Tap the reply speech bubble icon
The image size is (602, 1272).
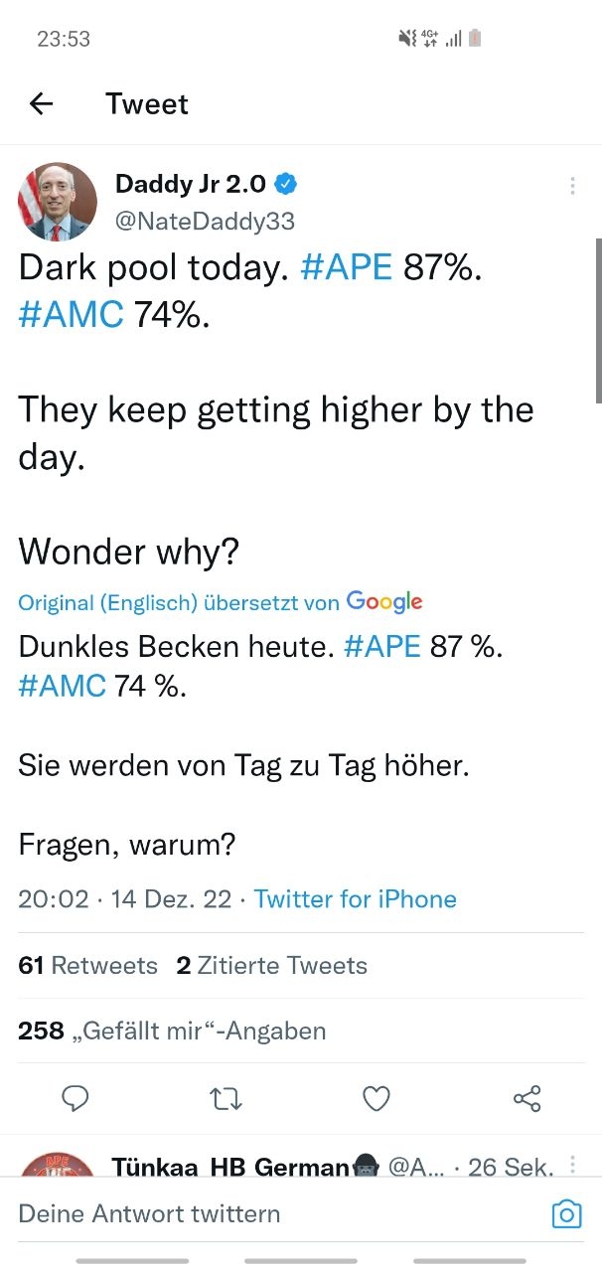point(75,1098)
